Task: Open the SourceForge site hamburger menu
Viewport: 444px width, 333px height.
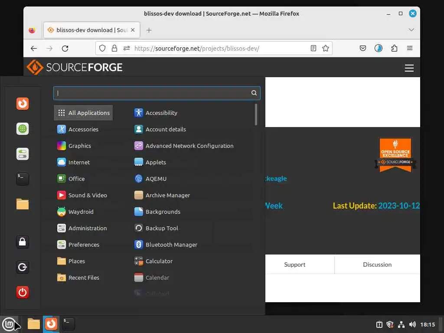Action: (x=409, y=68)
